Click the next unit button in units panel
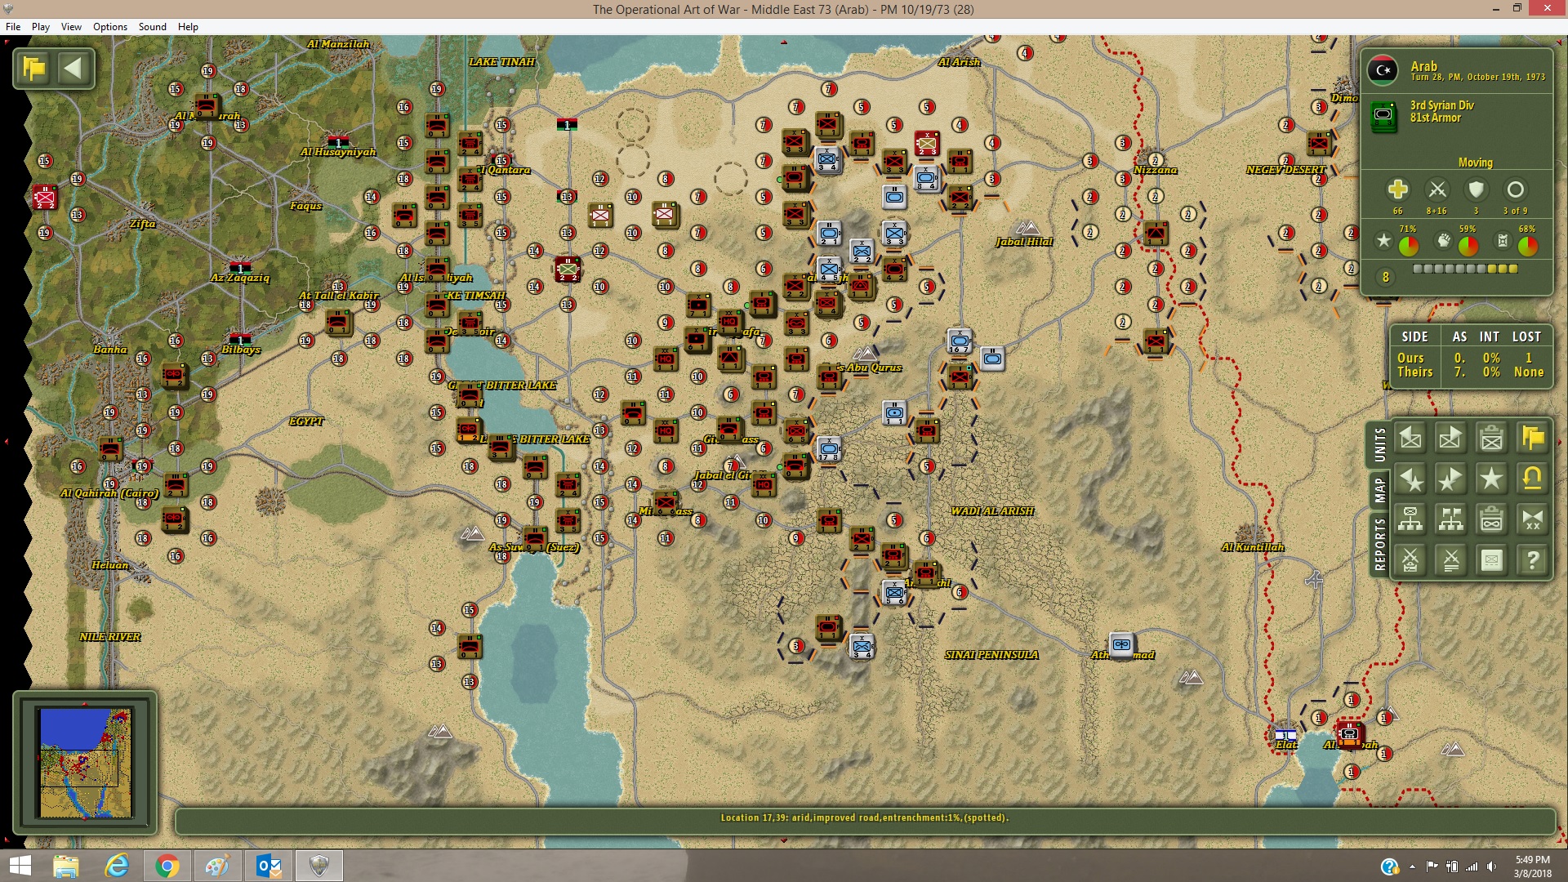The image size is (1568, 882). point(1451,439)
